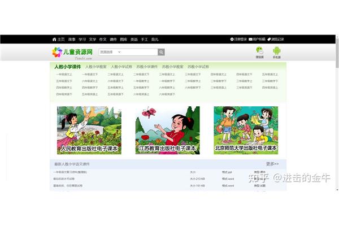Click the 三年级英语上 link
The width and height of the screenshot is (339, 226).
point(218,88)
